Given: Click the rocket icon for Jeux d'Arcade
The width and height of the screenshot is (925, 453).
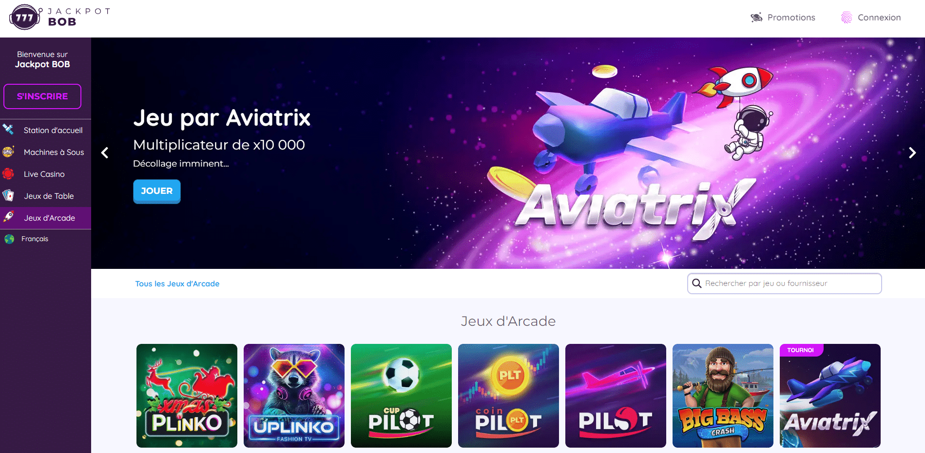Looking at the screenshot, I should click(x=8, y=217).
